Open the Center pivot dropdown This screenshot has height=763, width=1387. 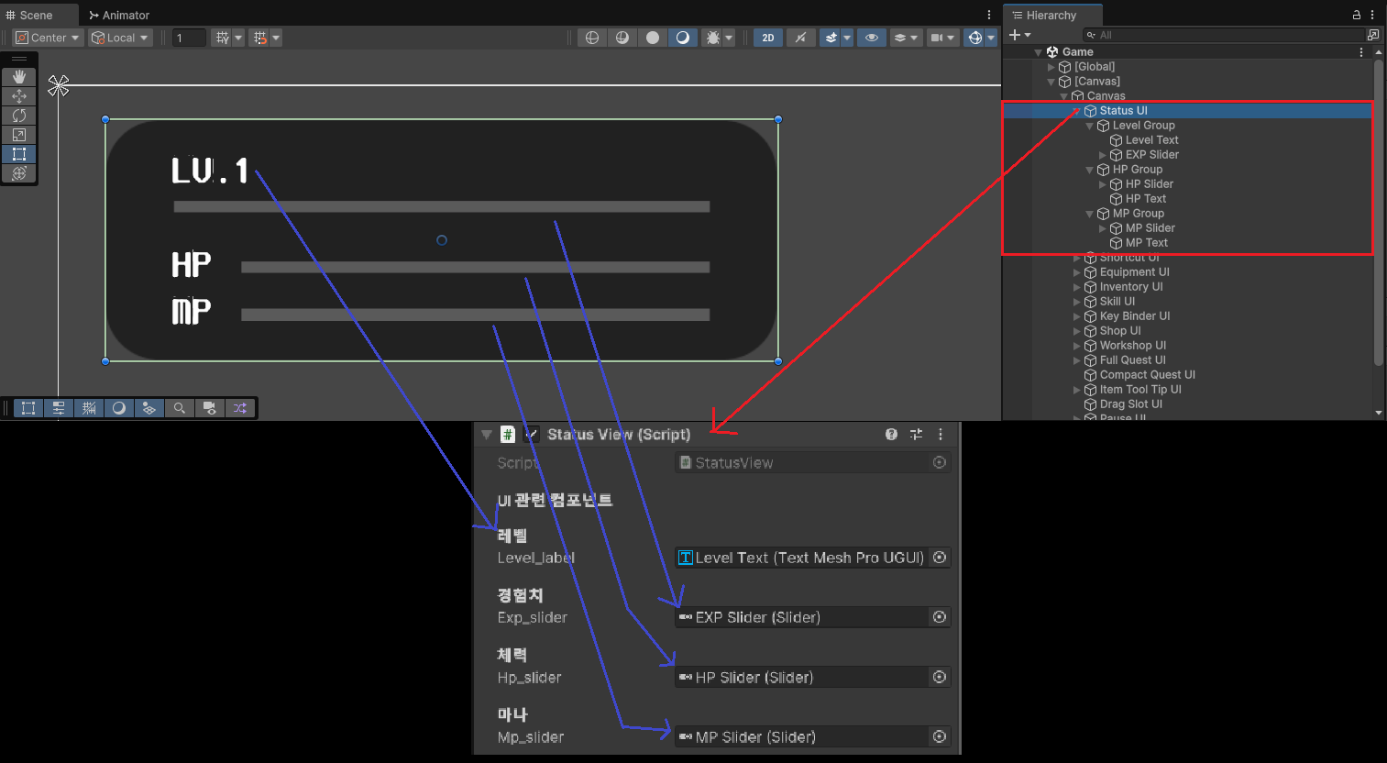tap(49, 38)
